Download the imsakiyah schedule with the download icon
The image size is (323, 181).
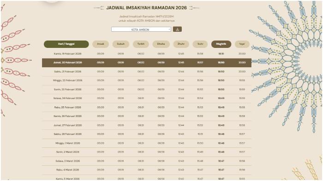[177, 29]
